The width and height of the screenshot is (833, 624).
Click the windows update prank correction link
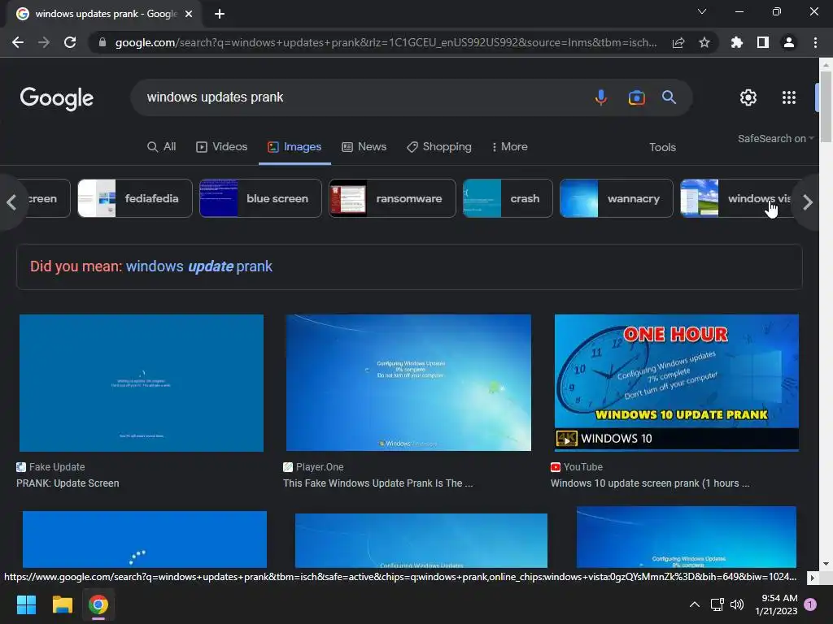tap(198, 266)
